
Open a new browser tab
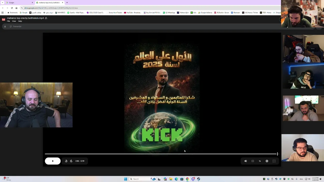pyautogui.click(x=67, y=3)
